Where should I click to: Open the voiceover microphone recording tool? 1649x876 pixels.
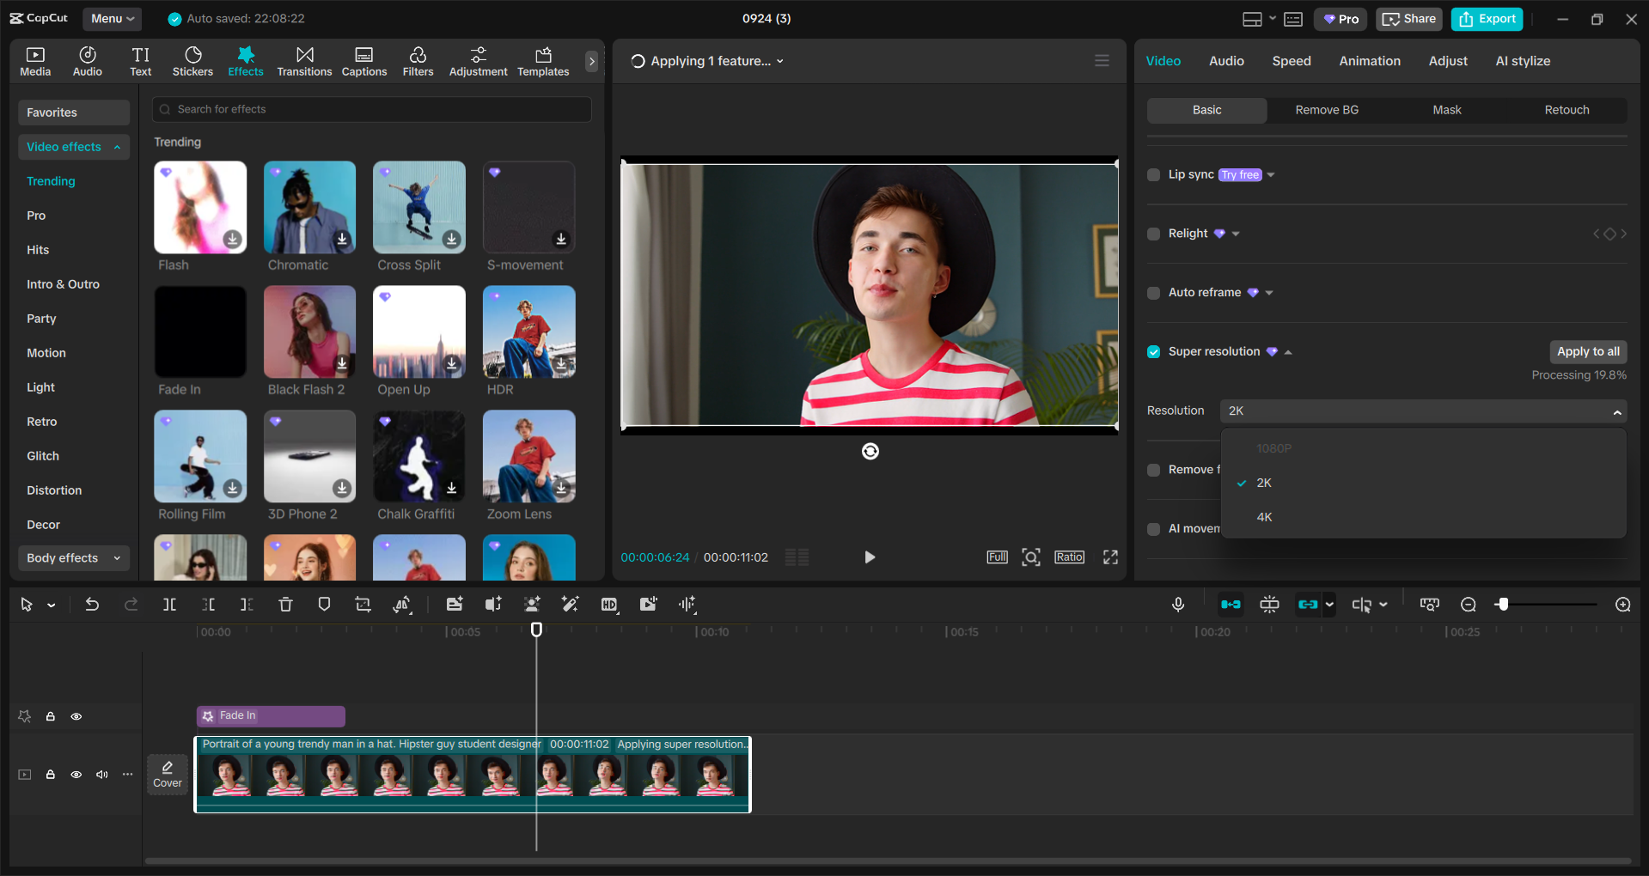tap(1178, 604)
